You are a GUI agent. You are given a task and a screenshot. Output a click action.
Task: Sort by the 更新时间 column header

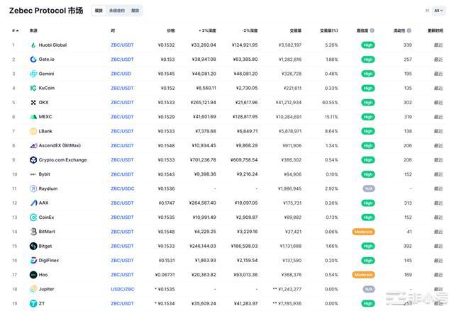[435, 30]
